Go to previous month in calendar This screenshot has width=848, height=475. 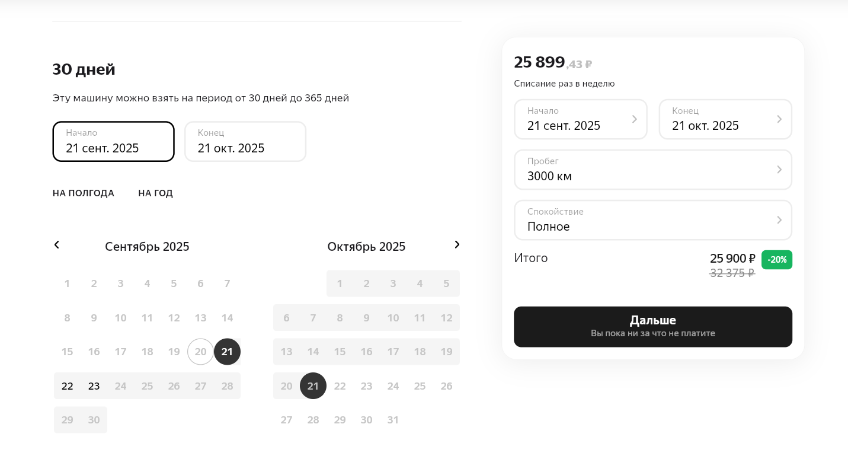57,245
